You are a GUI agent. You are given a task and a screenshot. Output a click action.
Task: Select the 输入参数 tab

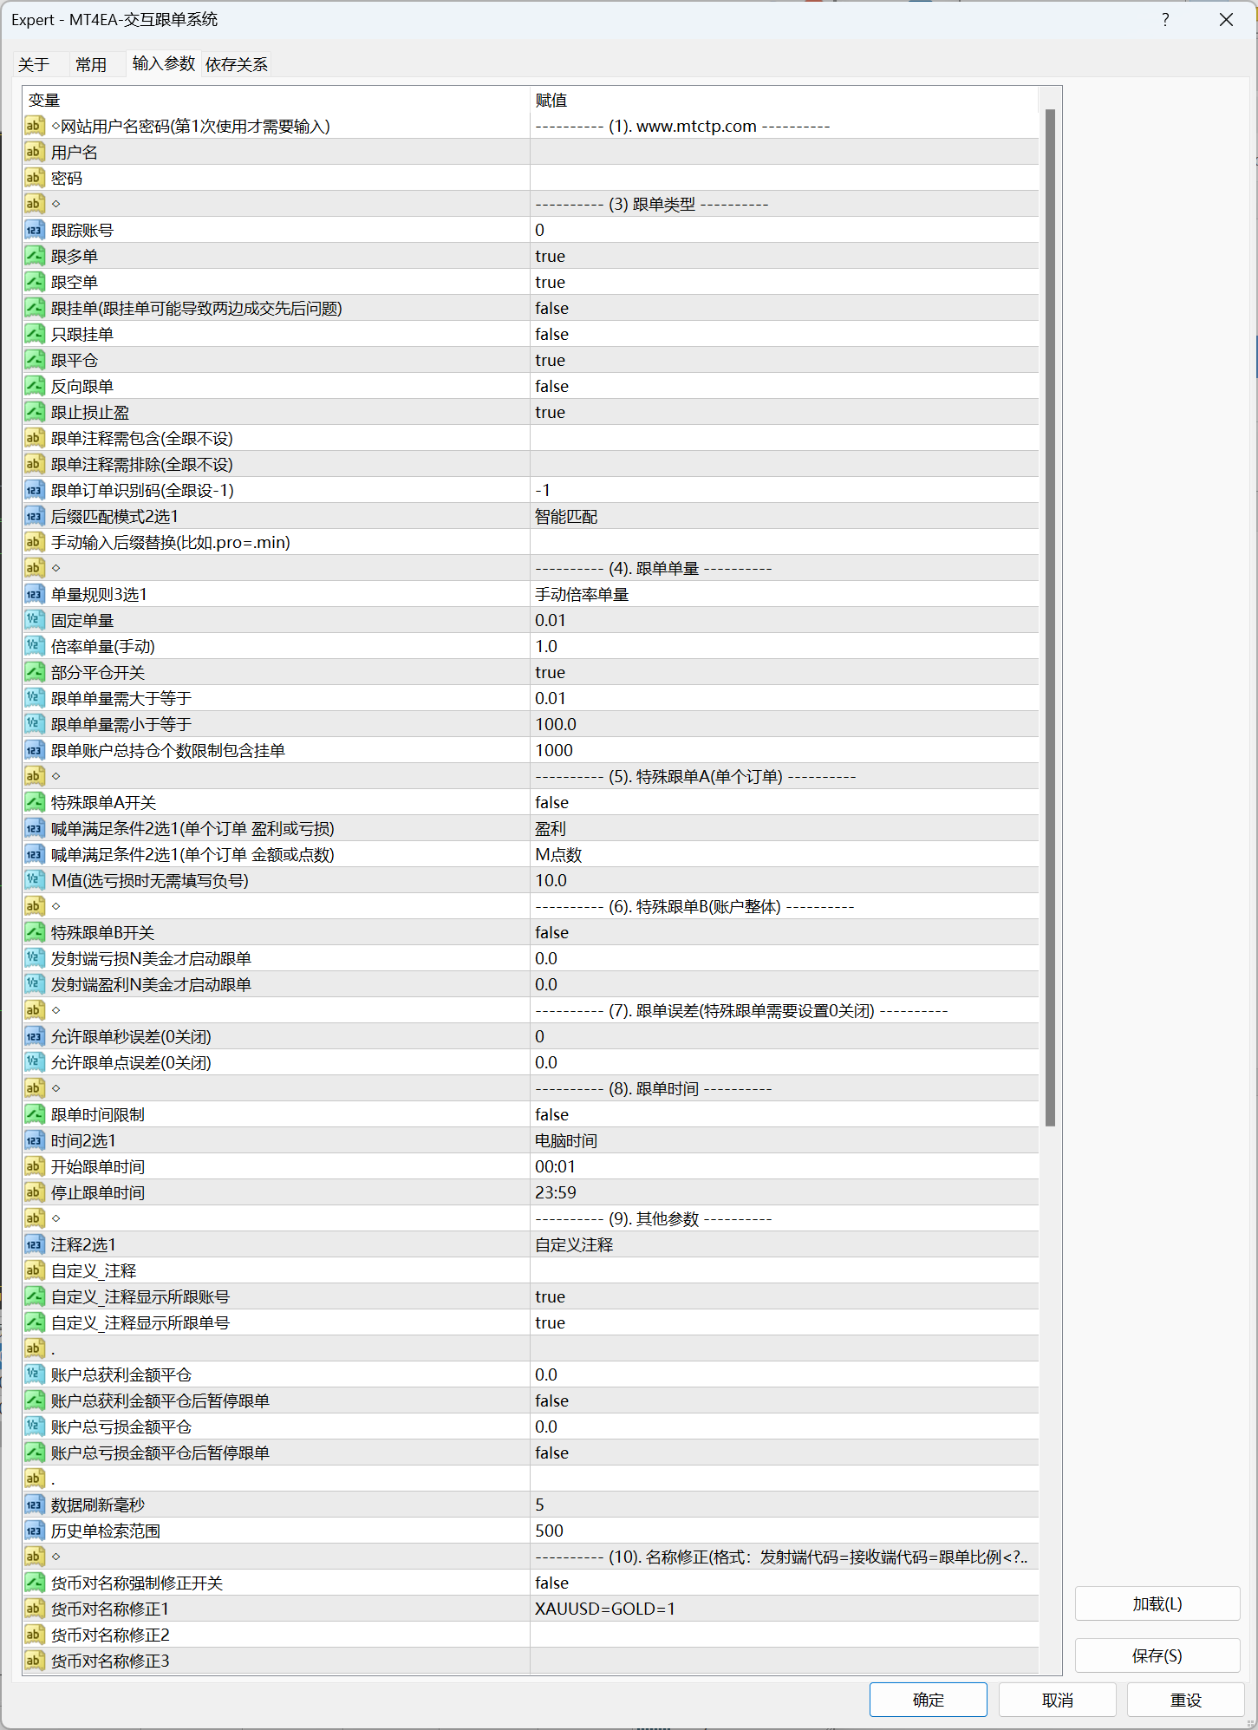pos(164,63)
